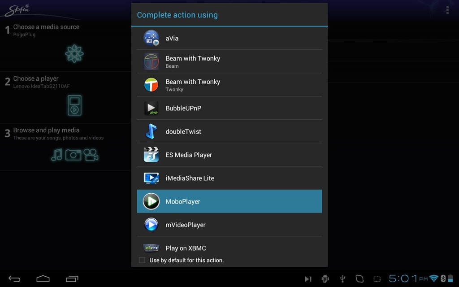The height and width of the screenshot is (287, 459).
Task: Open the Browse and play media step
Action: 65,147
